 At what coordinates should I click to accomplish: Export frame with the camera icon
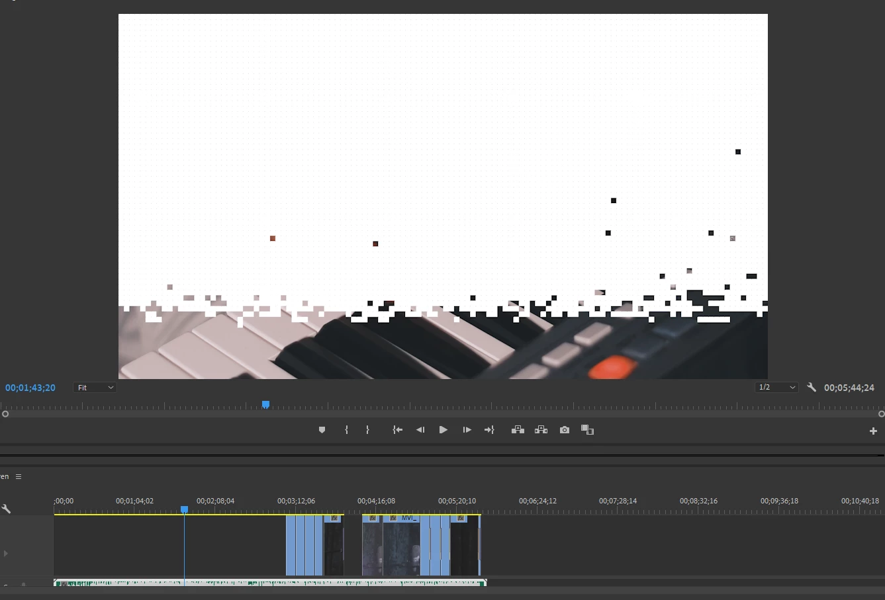tap(565, 430)
